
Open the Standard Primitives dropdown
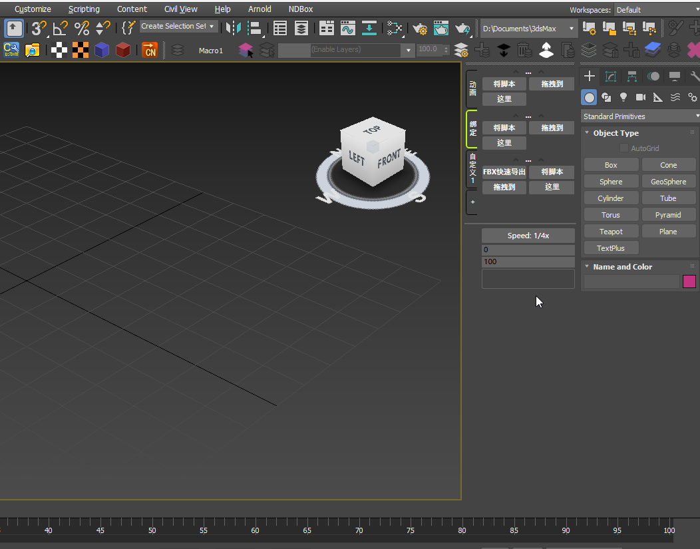point(641,116)
